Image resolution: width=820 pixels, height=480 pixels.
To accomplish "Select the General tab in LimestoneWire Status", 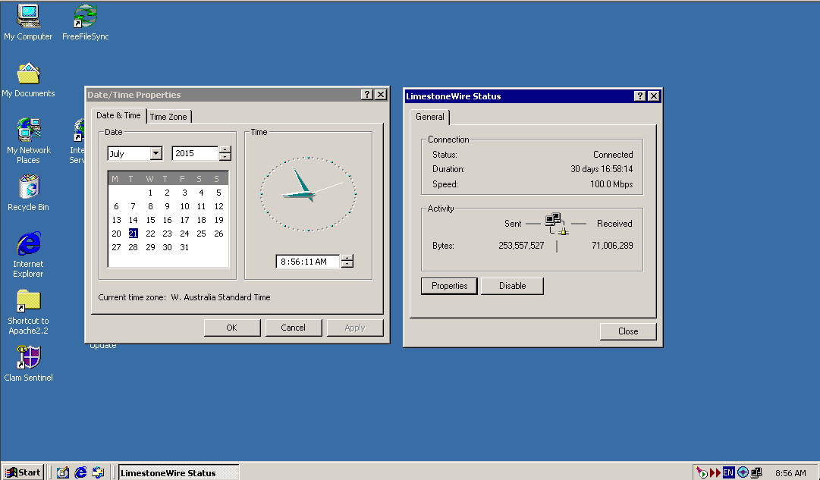I will tap(430, 117).
